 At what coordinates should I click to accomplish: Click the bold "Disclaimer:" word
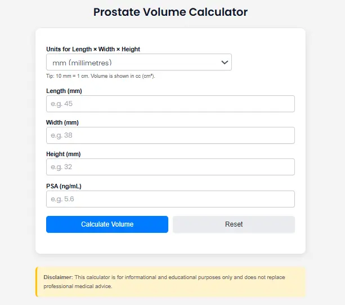point(58,277)
